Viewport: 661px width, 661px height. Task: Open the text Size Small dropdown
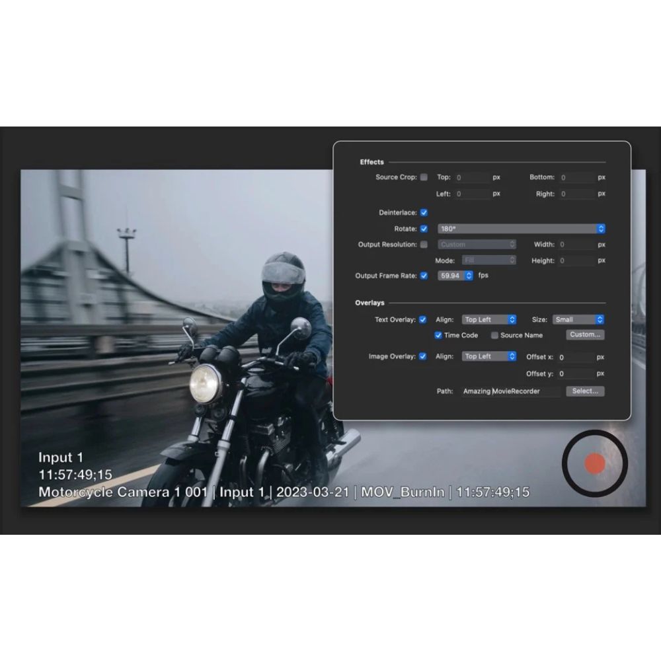pyautogui.click(x=578, y=319)
